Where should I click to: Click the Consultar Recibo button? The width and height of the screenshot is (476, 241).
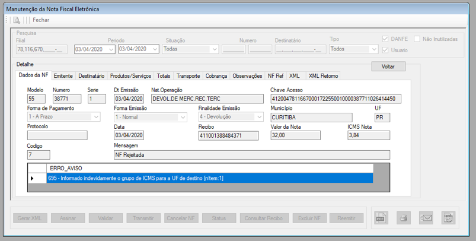coord(264,218)
